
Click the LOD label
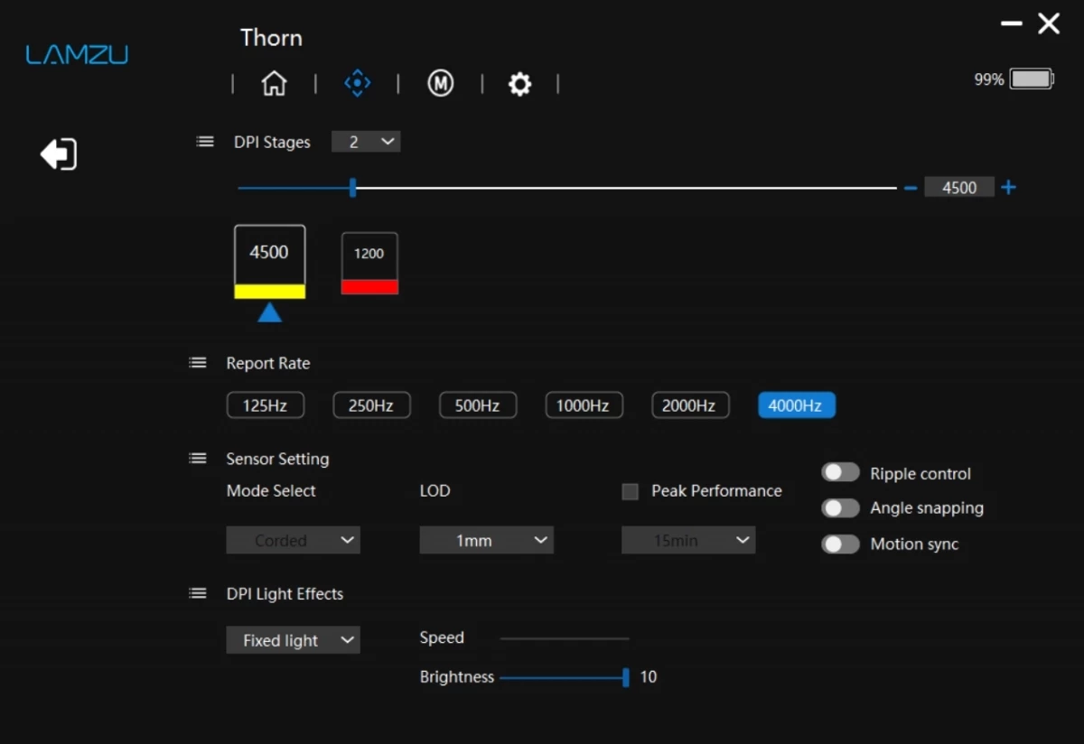(x=435, y=491)
